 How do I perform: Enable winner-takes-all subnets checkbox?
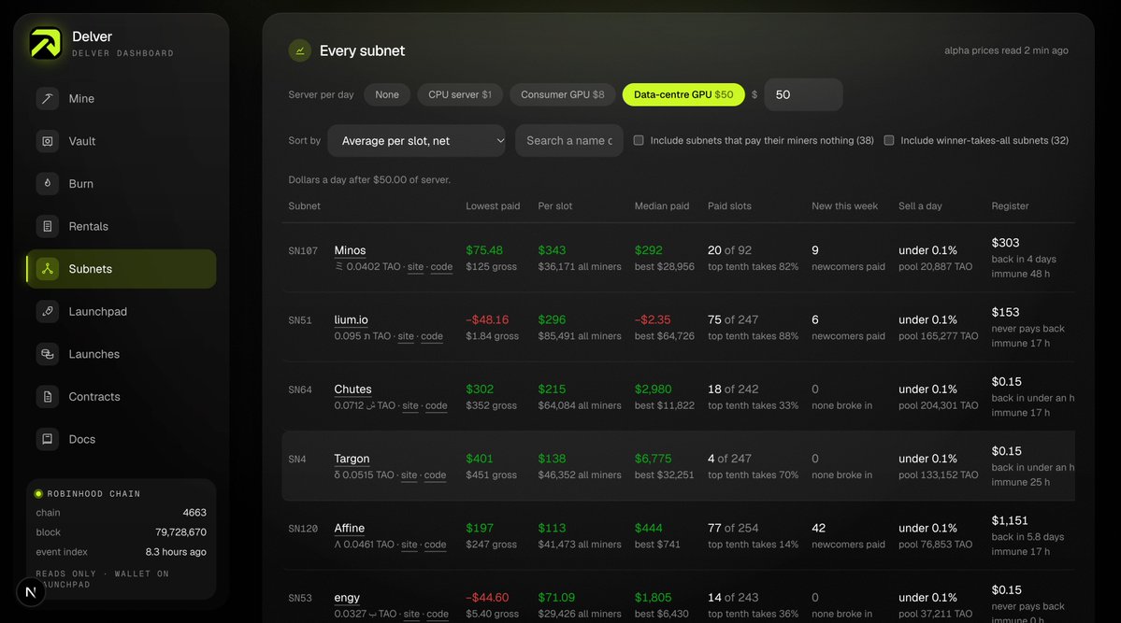[888, 140]
